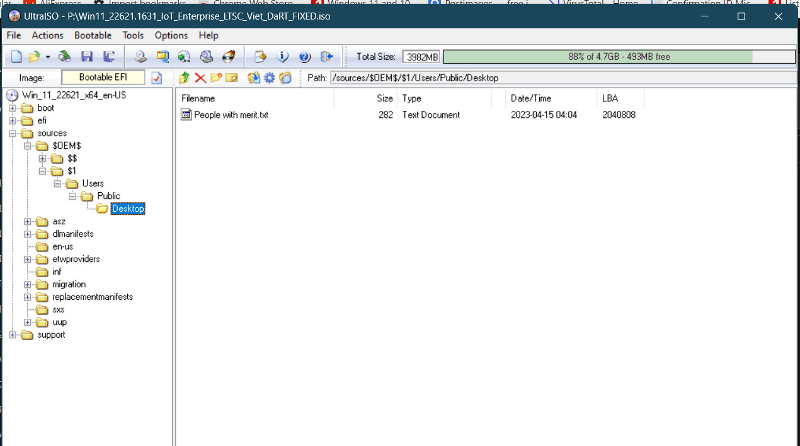Click the Convert image toolbar icon

[x=163, y=57]
